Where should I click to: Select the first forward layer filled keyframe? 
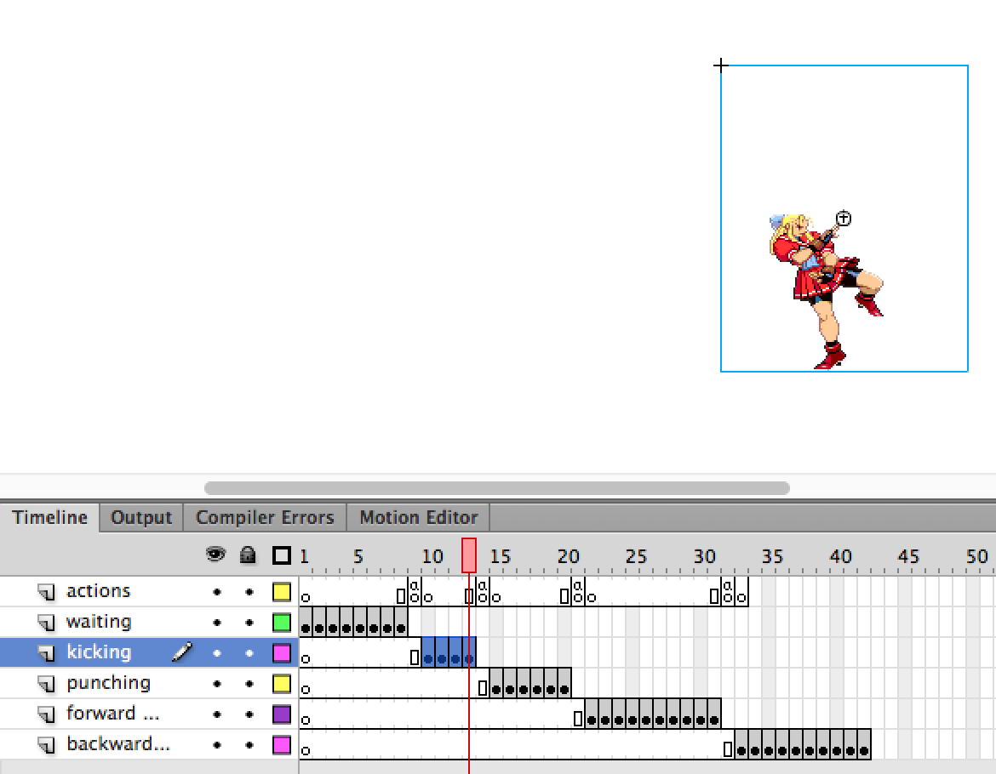[x=592, y=714]
